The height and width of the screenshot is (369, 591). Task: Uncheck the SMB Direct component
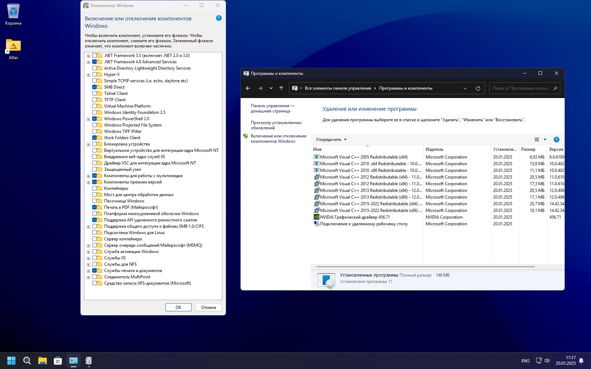pyautogui.click(x=95, y=87)
